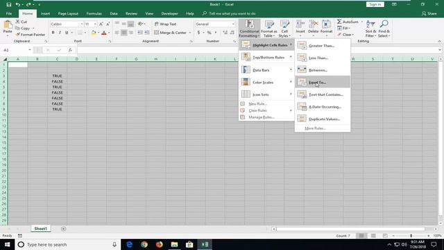Click the Delete cells icon
Viewport: 444px width, 250px height.
pyautogui.click(x=314, y=25)
